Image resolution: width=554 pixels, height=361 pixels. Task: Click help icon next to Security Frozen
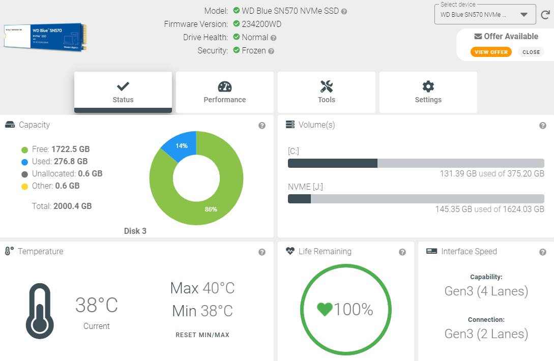[271, 51]
